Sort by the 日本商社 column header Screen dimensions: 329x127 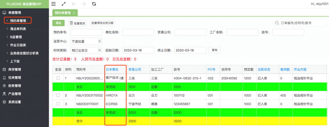(x=112, y=69)
